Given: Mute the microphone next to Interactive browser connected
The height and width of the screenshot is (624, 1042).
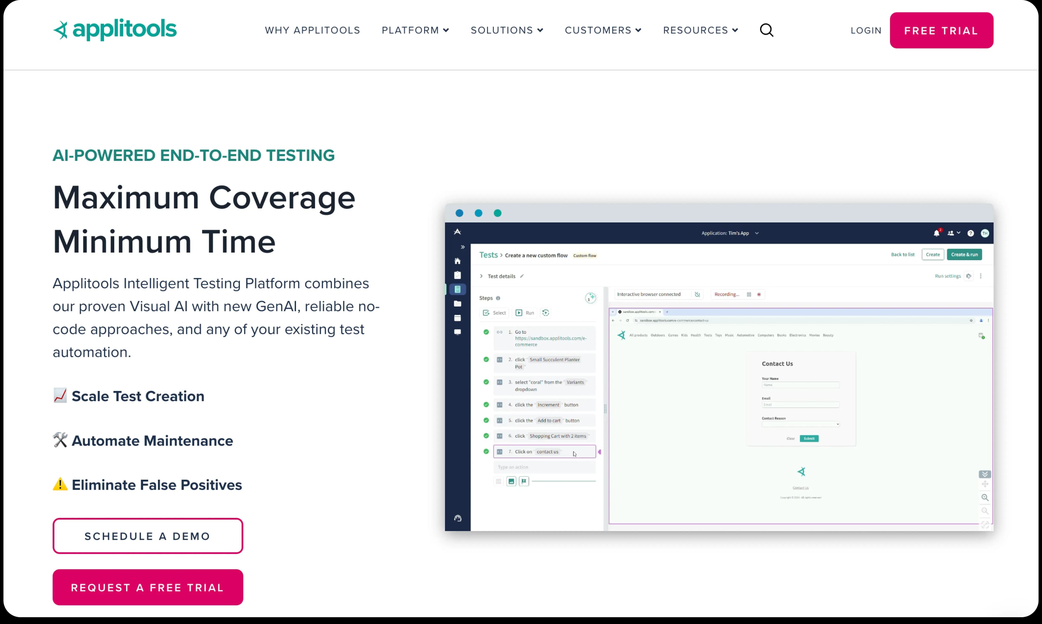Looking at the screenshot, I should [698, 294].
